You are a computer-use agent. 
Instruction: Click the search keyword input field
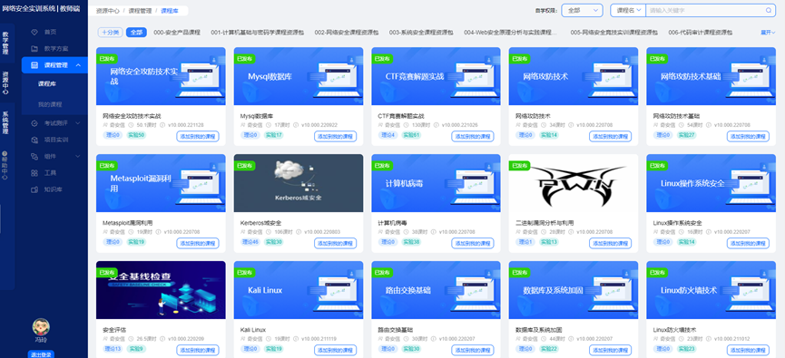click(705, 10)
